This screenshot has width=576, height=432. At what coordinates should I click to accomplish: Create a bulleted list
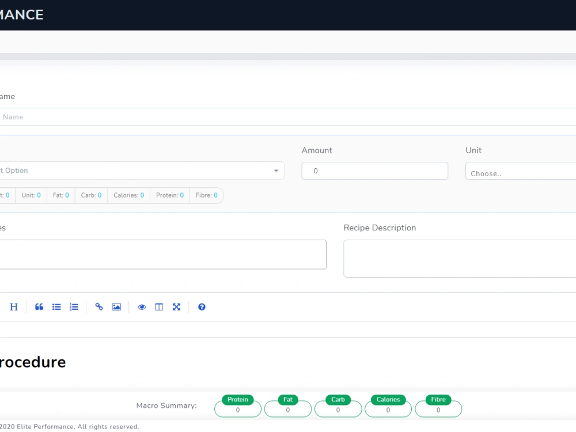pos(56,307)
